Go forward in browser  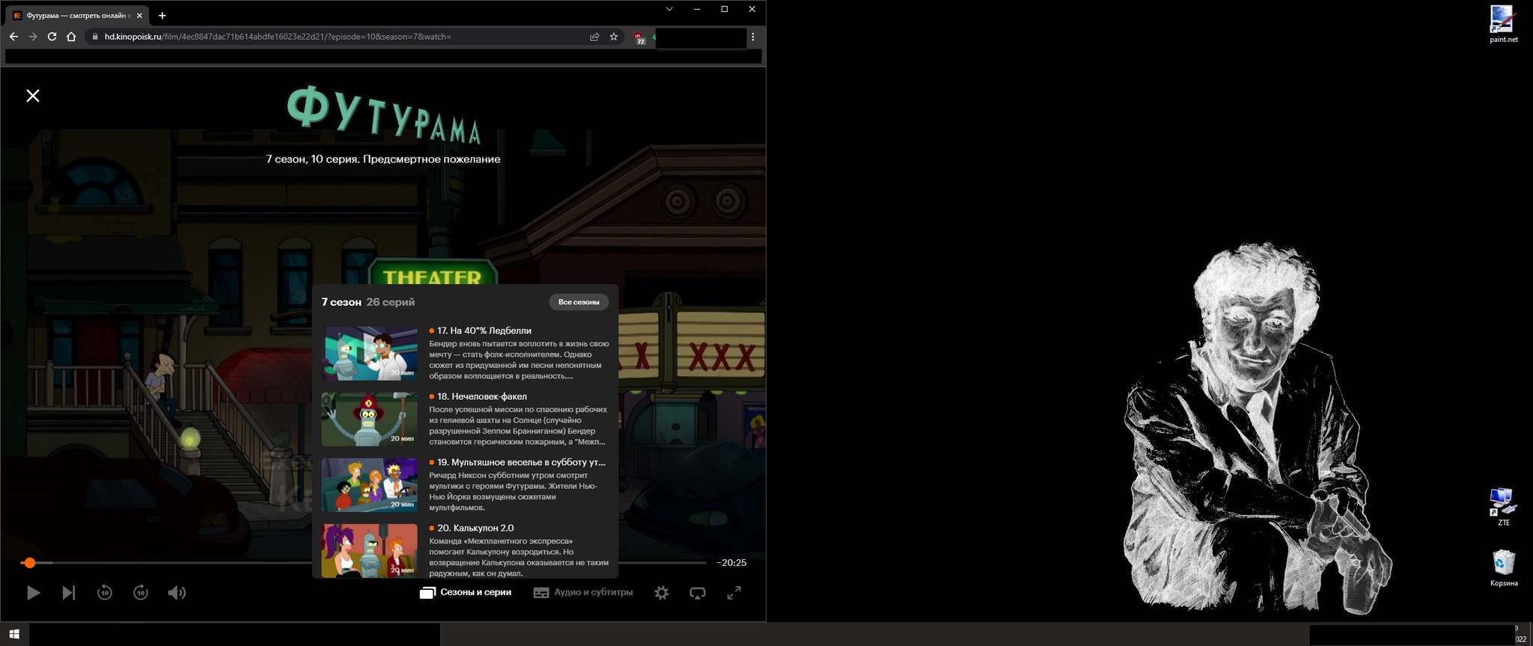(x=33, y=37)
